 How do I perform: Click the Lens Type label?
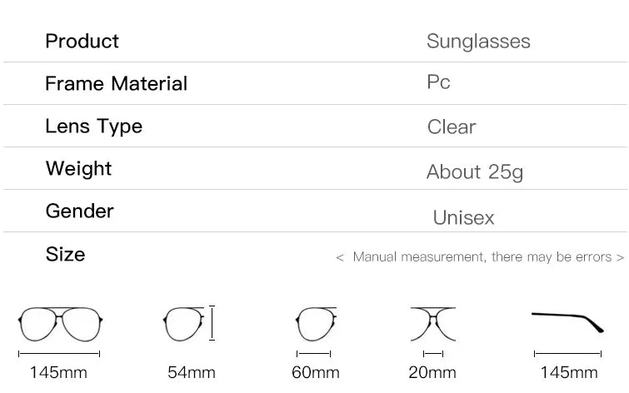[x=93, y=126]
